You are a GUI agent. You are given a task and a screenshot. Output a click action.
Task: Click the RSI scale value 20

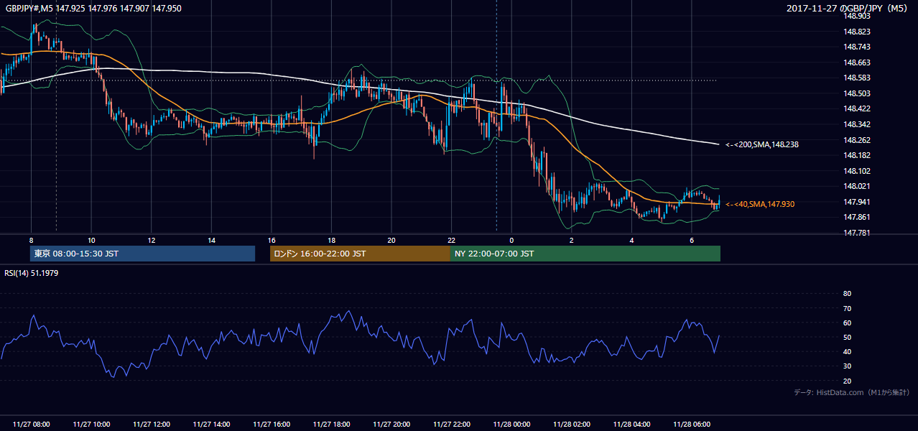(x=847, y=381)
